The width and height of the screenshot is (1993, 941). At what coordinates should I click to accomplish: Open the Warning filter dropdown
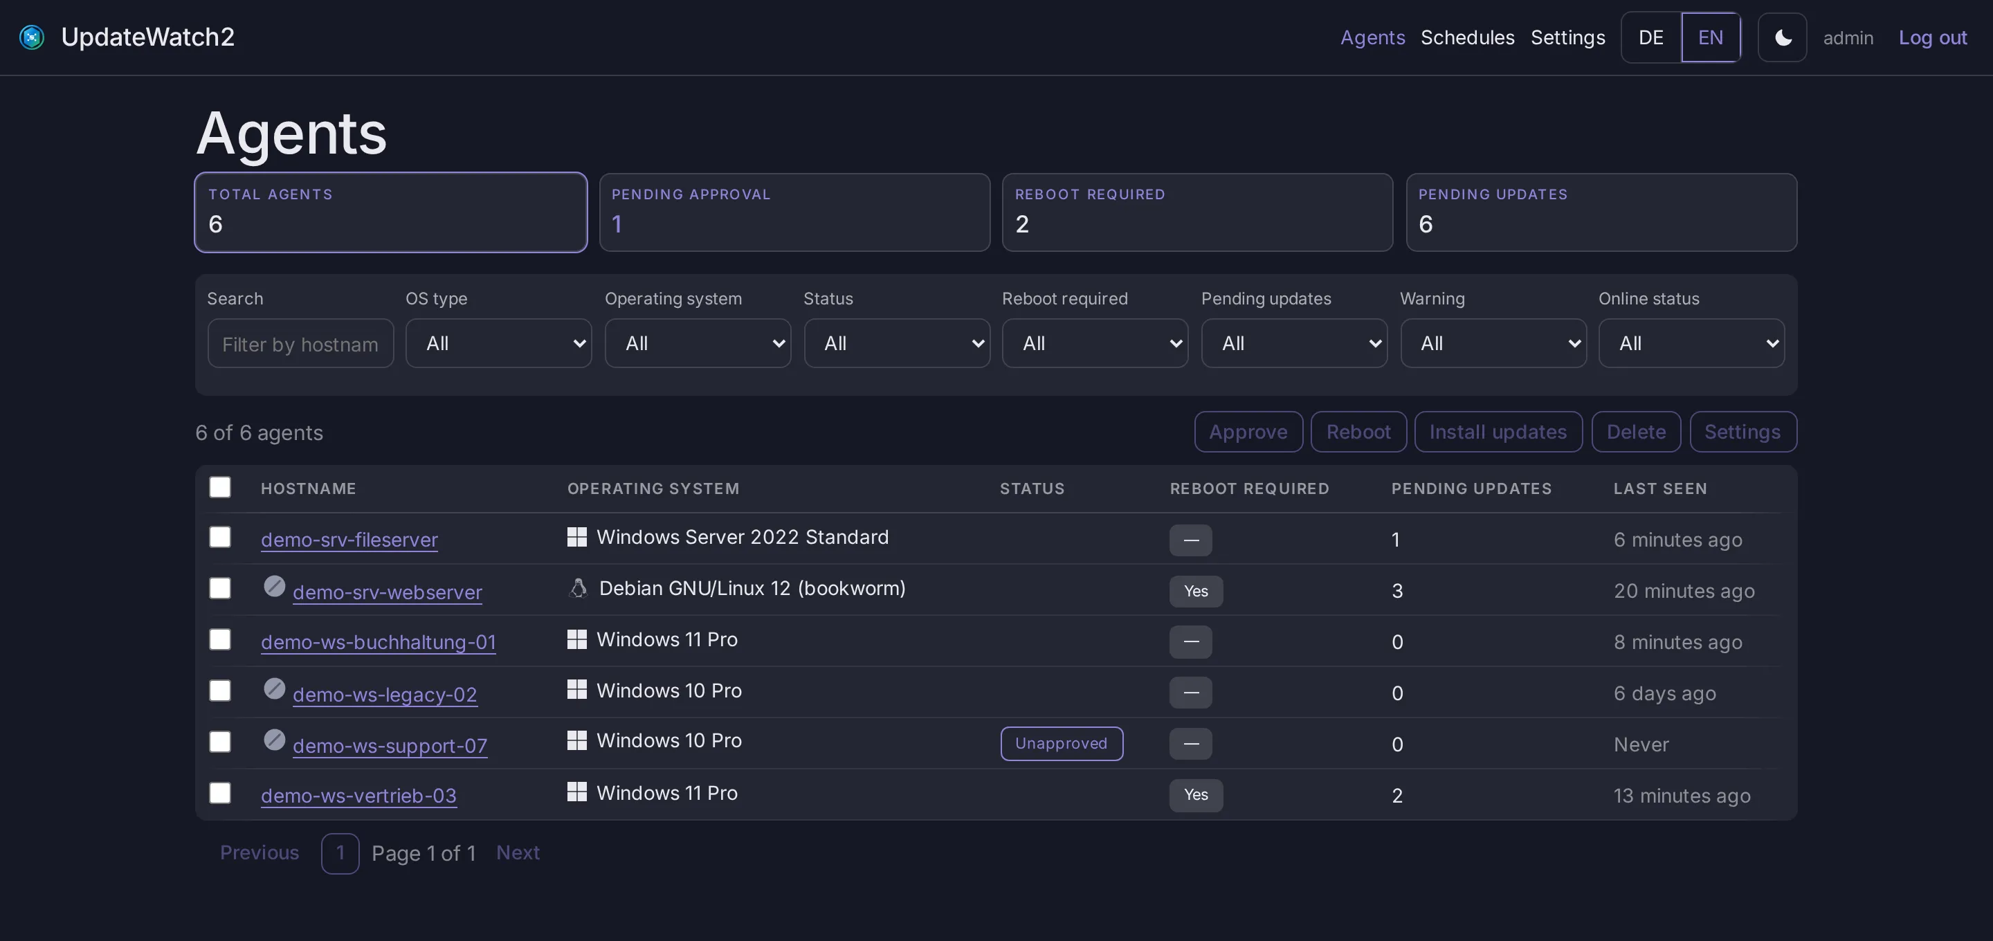1493,342
